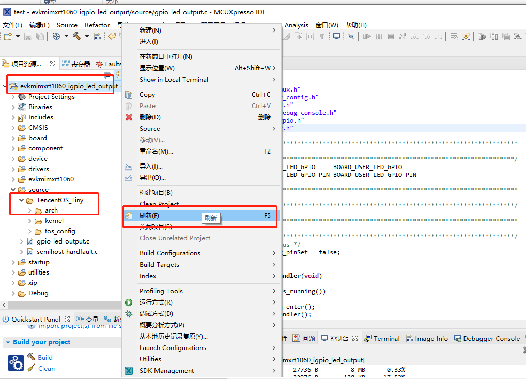526x379 pixels.
Task: Choose Copy in the context menu
Action: tap(202, 95)
